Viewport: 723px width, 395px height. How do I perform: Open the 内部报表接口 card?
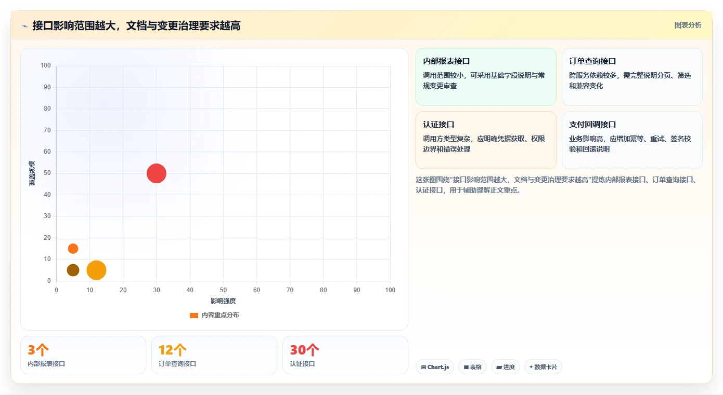tap(486, 77)
